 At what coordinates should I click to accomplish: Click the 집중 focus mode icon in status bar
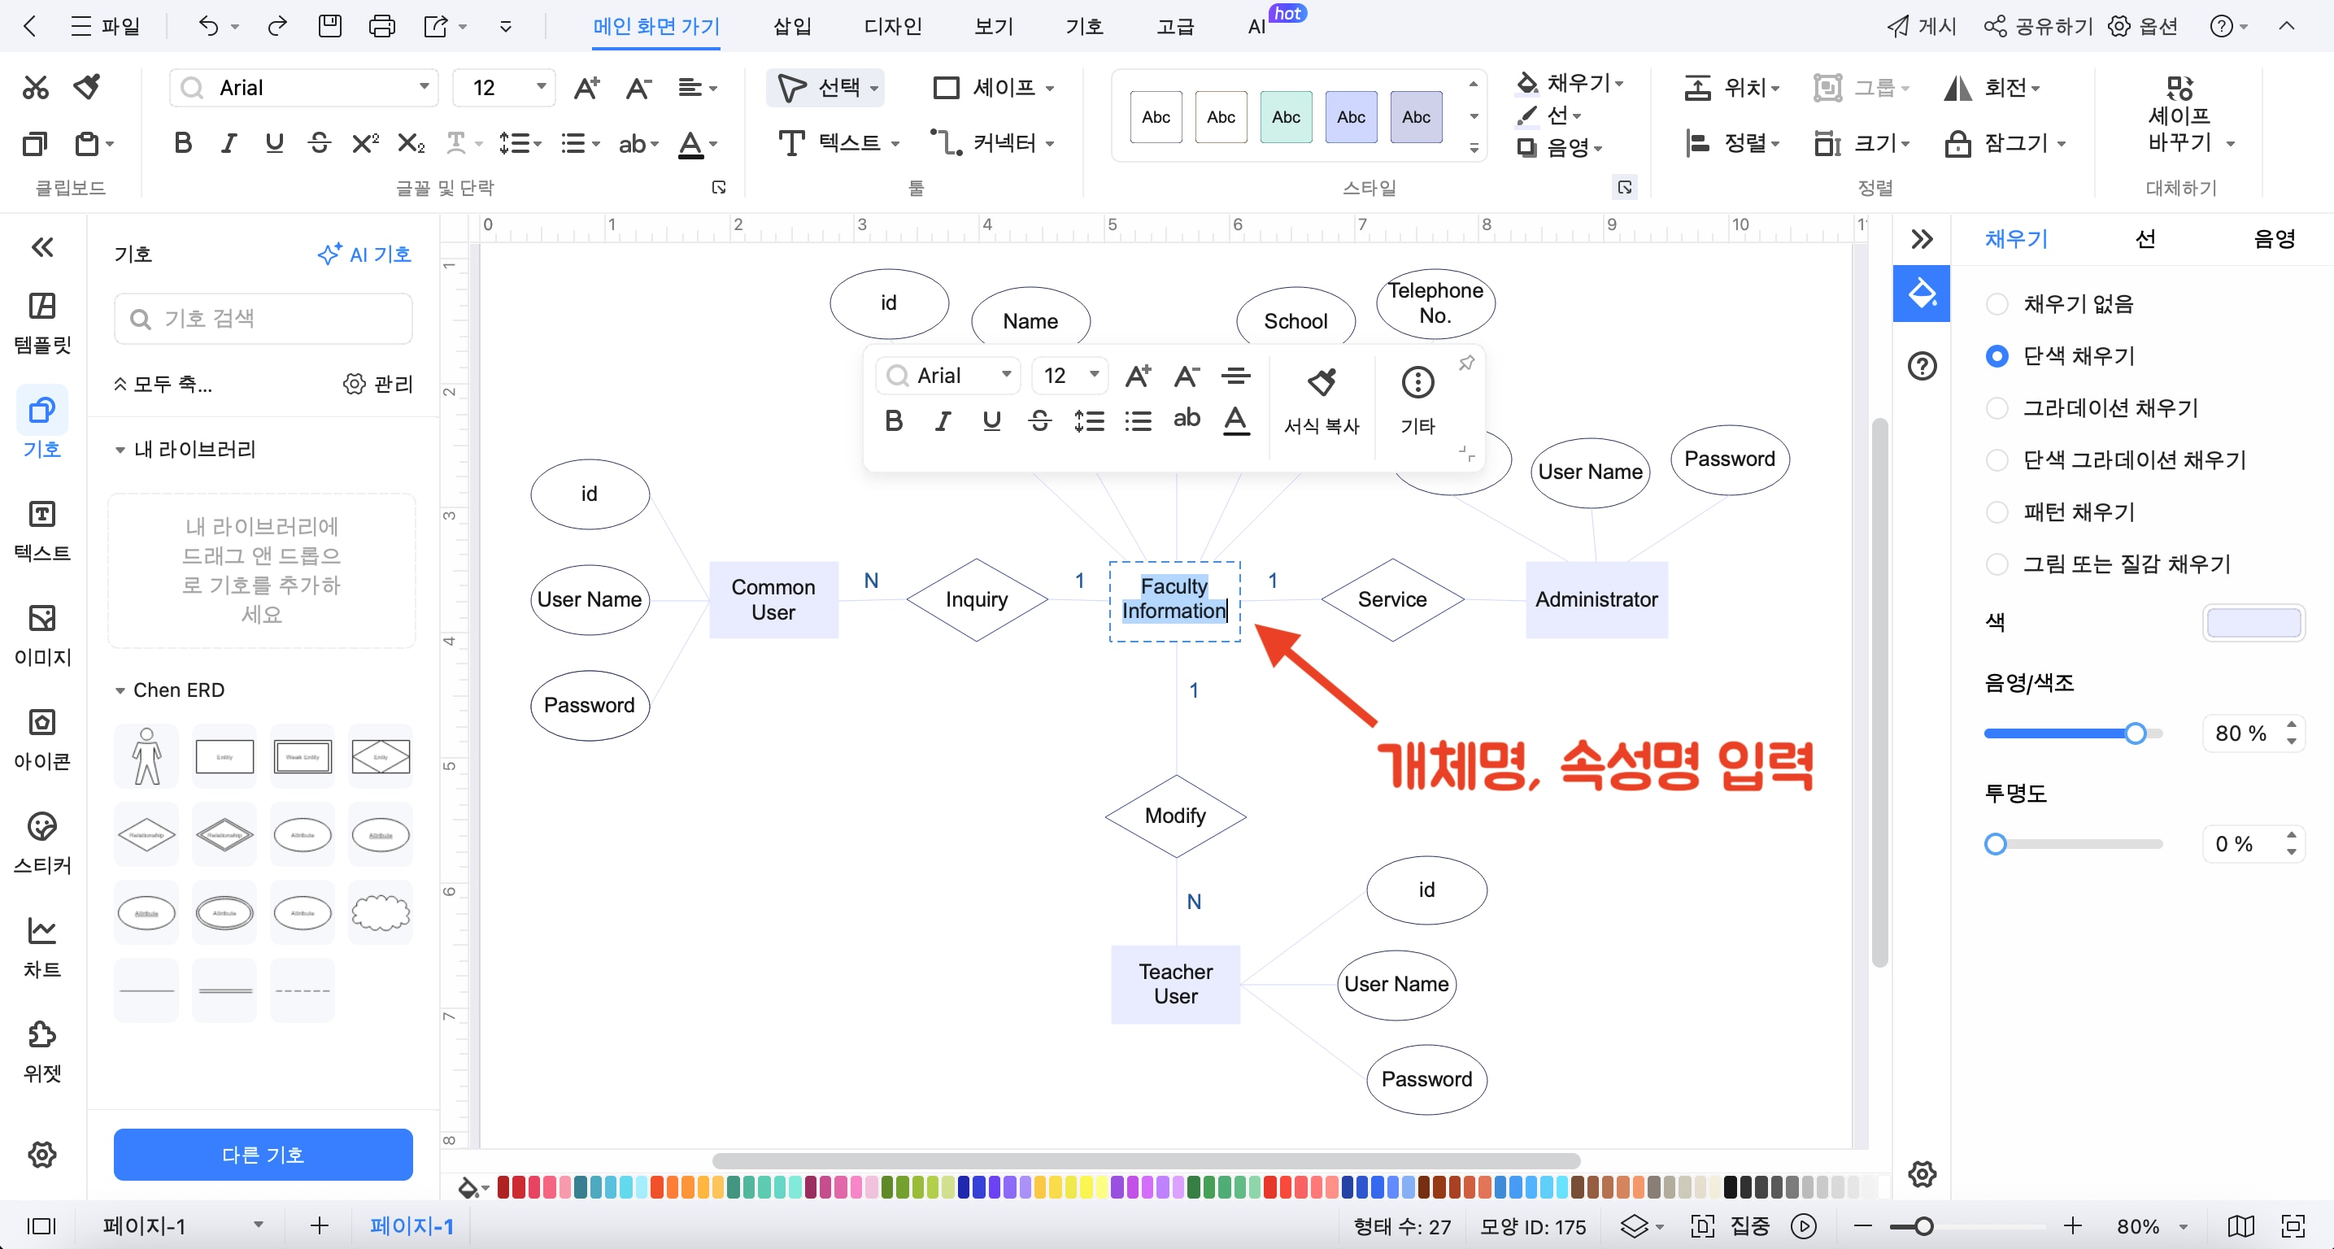click(1701, 1225)
